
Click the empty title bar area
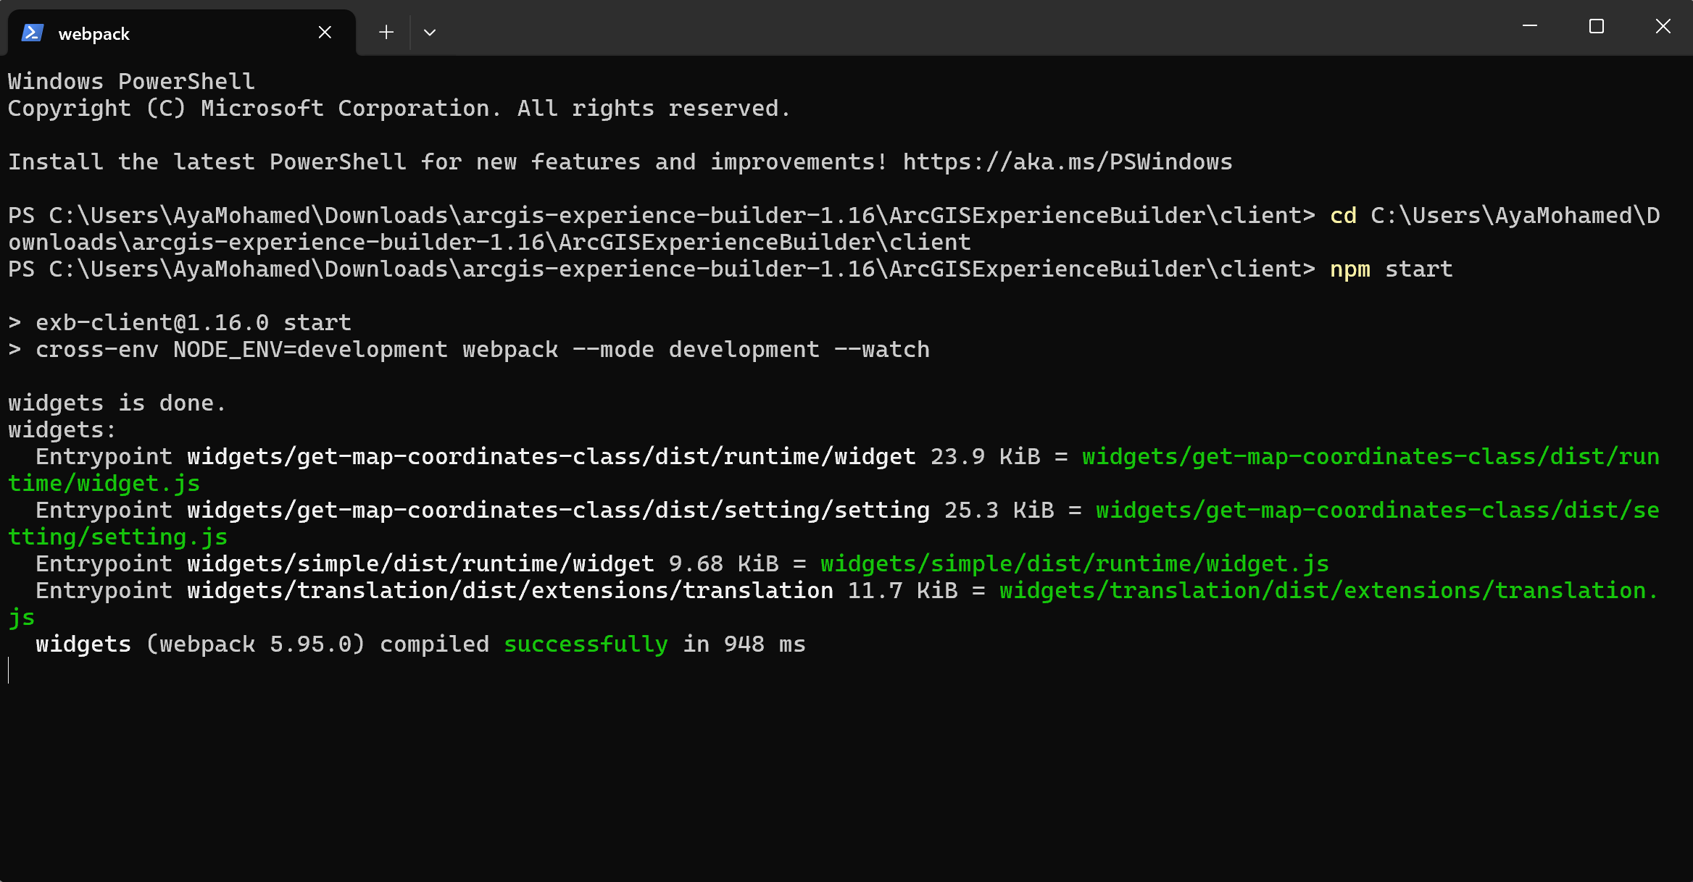coord(942,29)
